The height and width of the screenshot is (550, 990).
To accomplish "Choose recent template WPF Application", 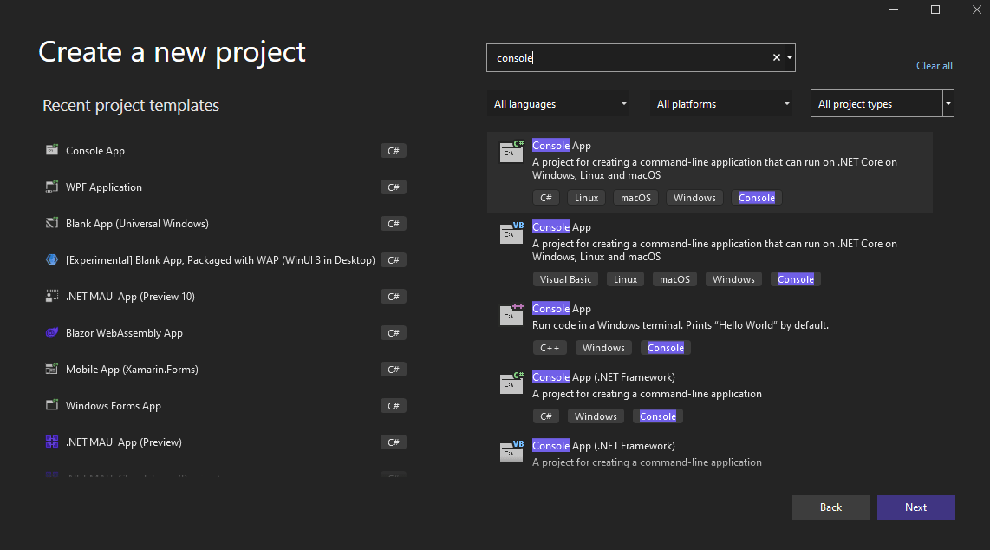I will point(225,187).
